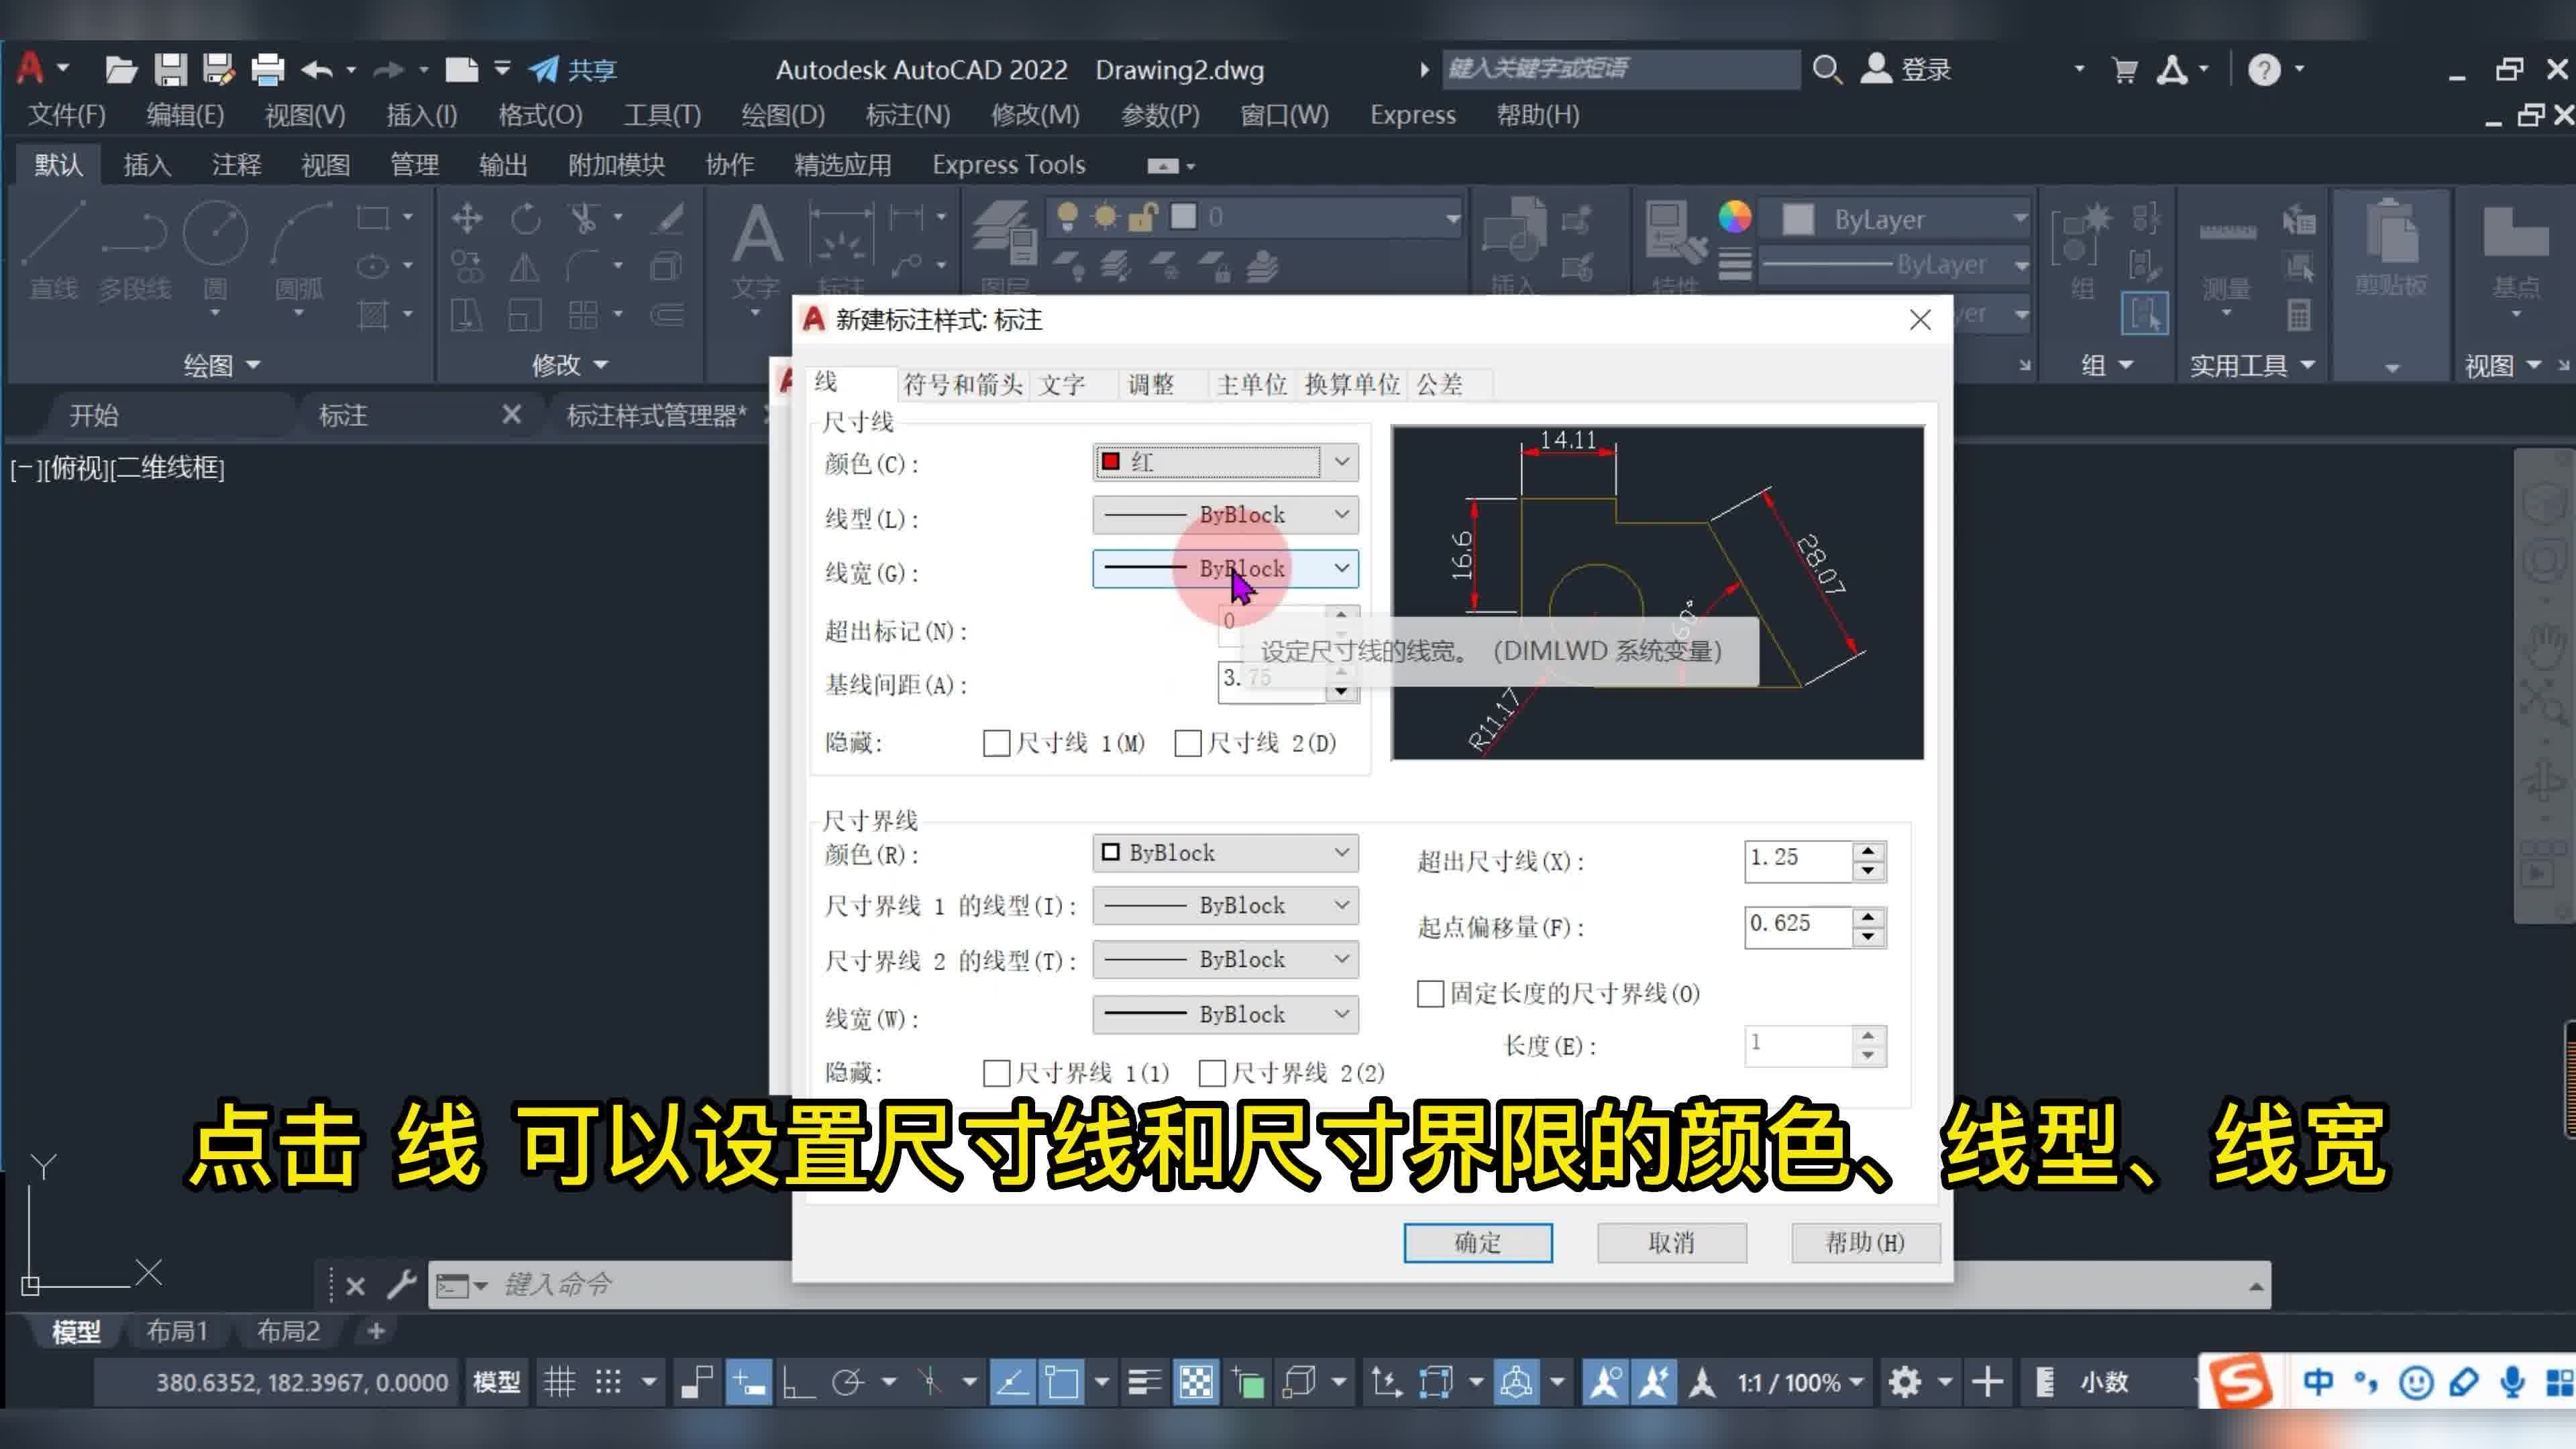Check the 尺寸界线 2(2) hide checkbox
Image resolution: width=2576 pixels, height=1449 pixels.
[x=1212, y=1073]
